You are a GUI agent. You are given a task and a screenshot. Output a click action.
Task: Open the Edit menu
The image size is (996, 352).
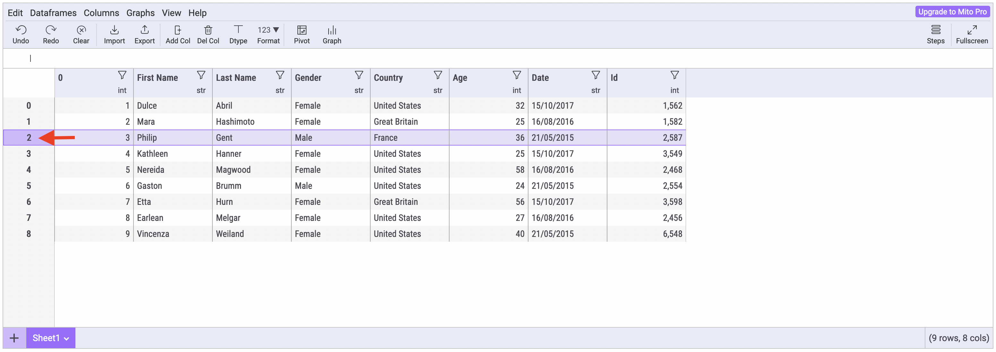pyautogui.click(x=15, y=13)
